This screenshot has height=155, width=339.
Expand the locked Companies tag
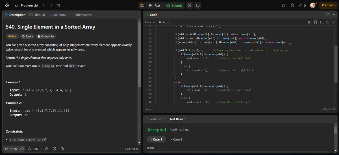pos(46,36)
